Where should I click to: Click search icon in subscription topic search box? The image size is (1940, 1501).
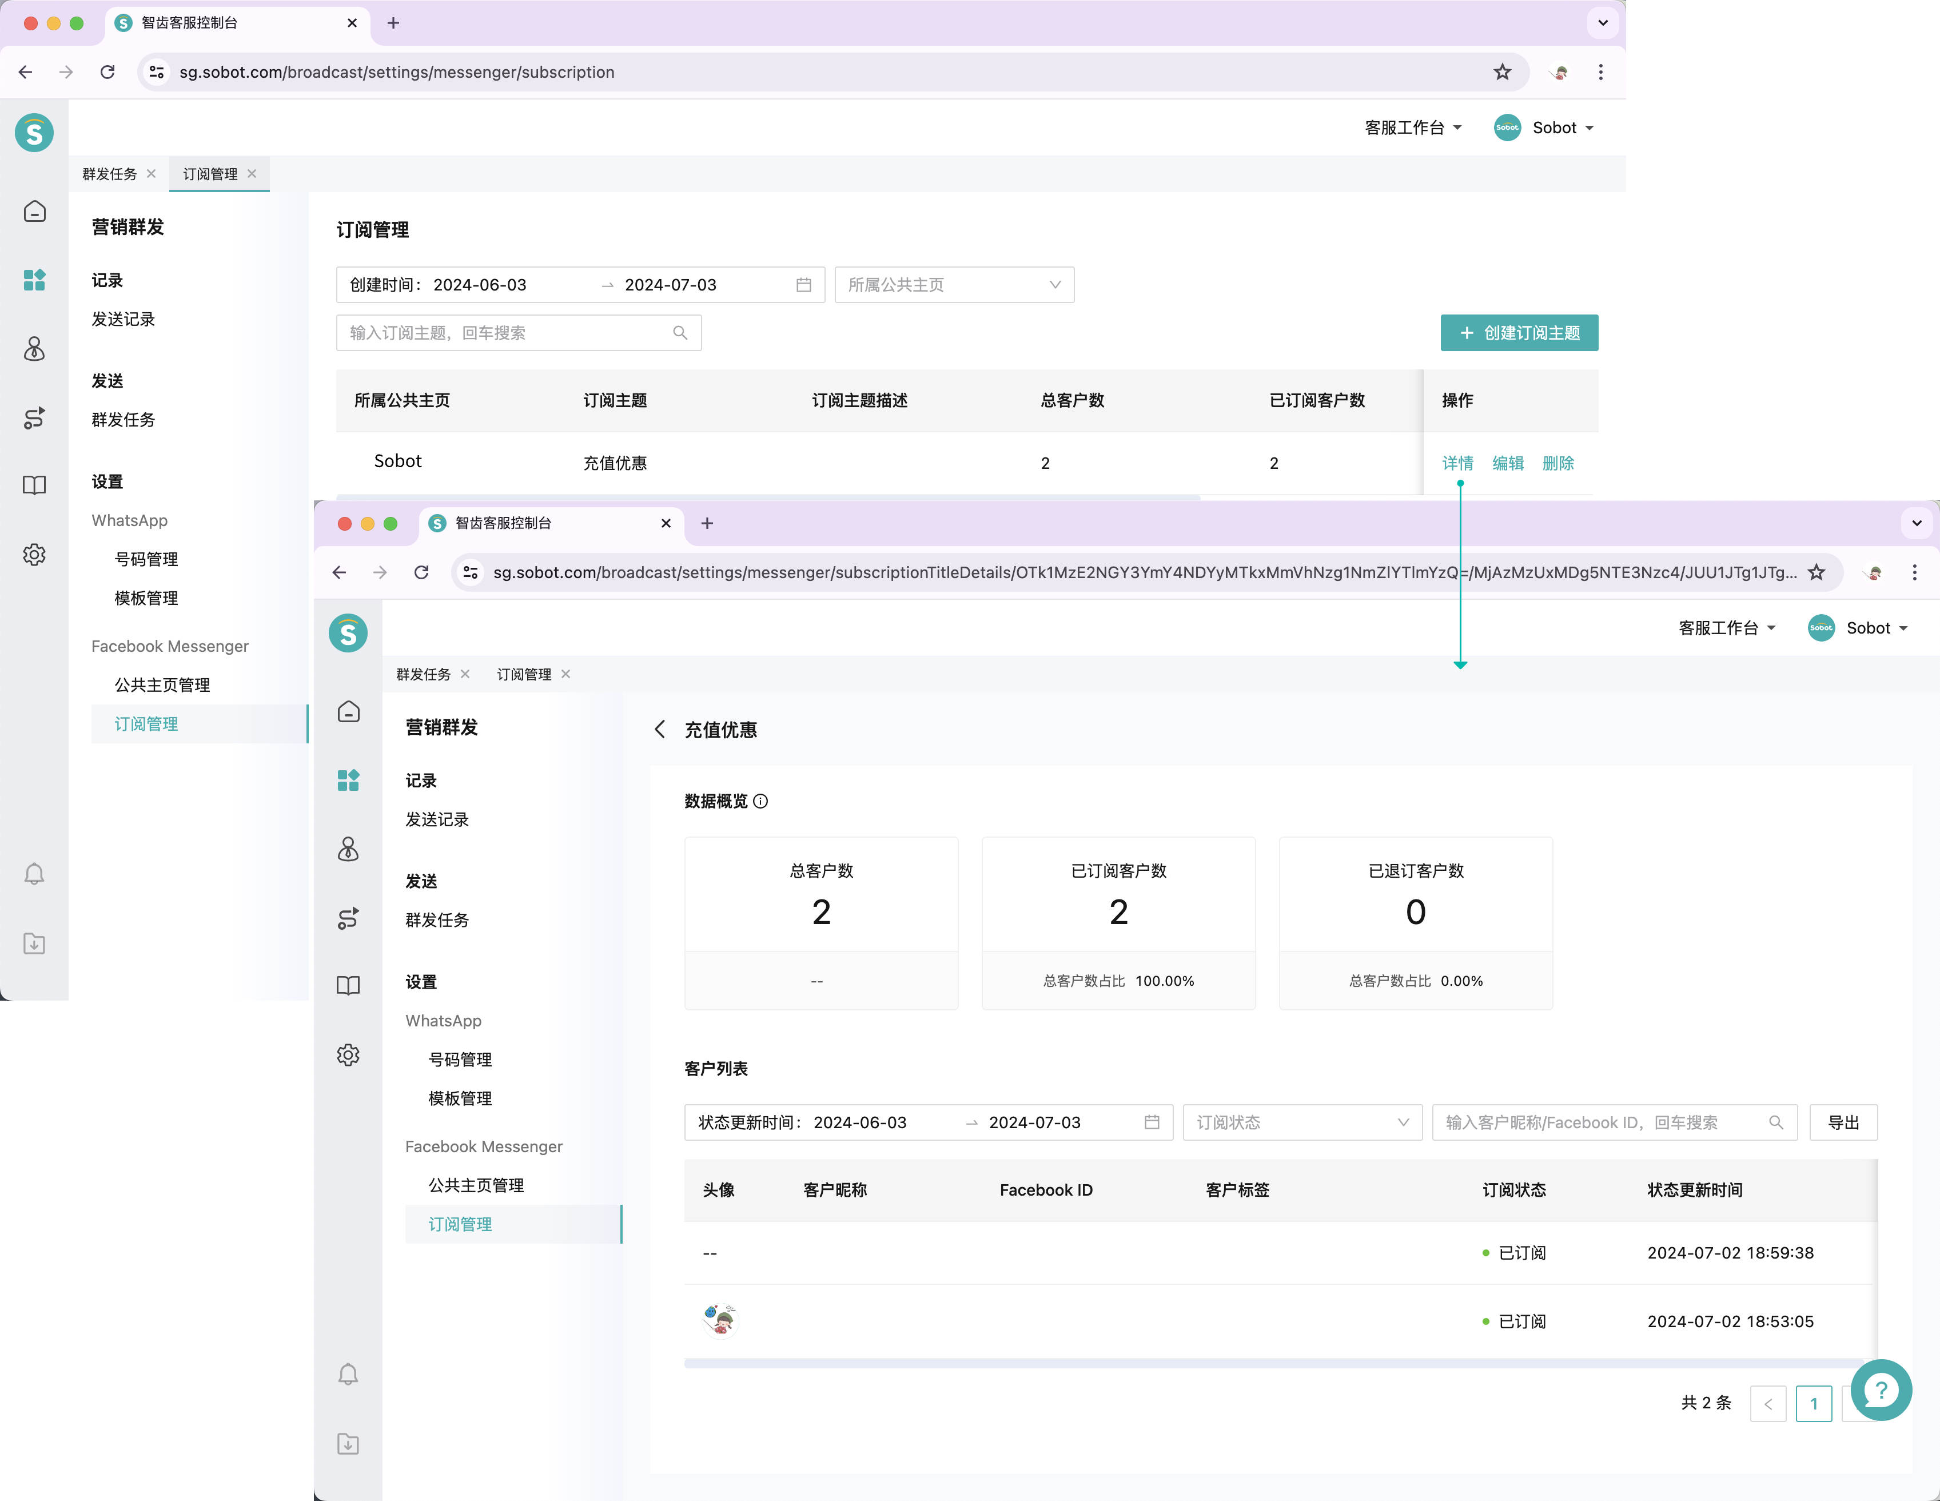[680, 333]
